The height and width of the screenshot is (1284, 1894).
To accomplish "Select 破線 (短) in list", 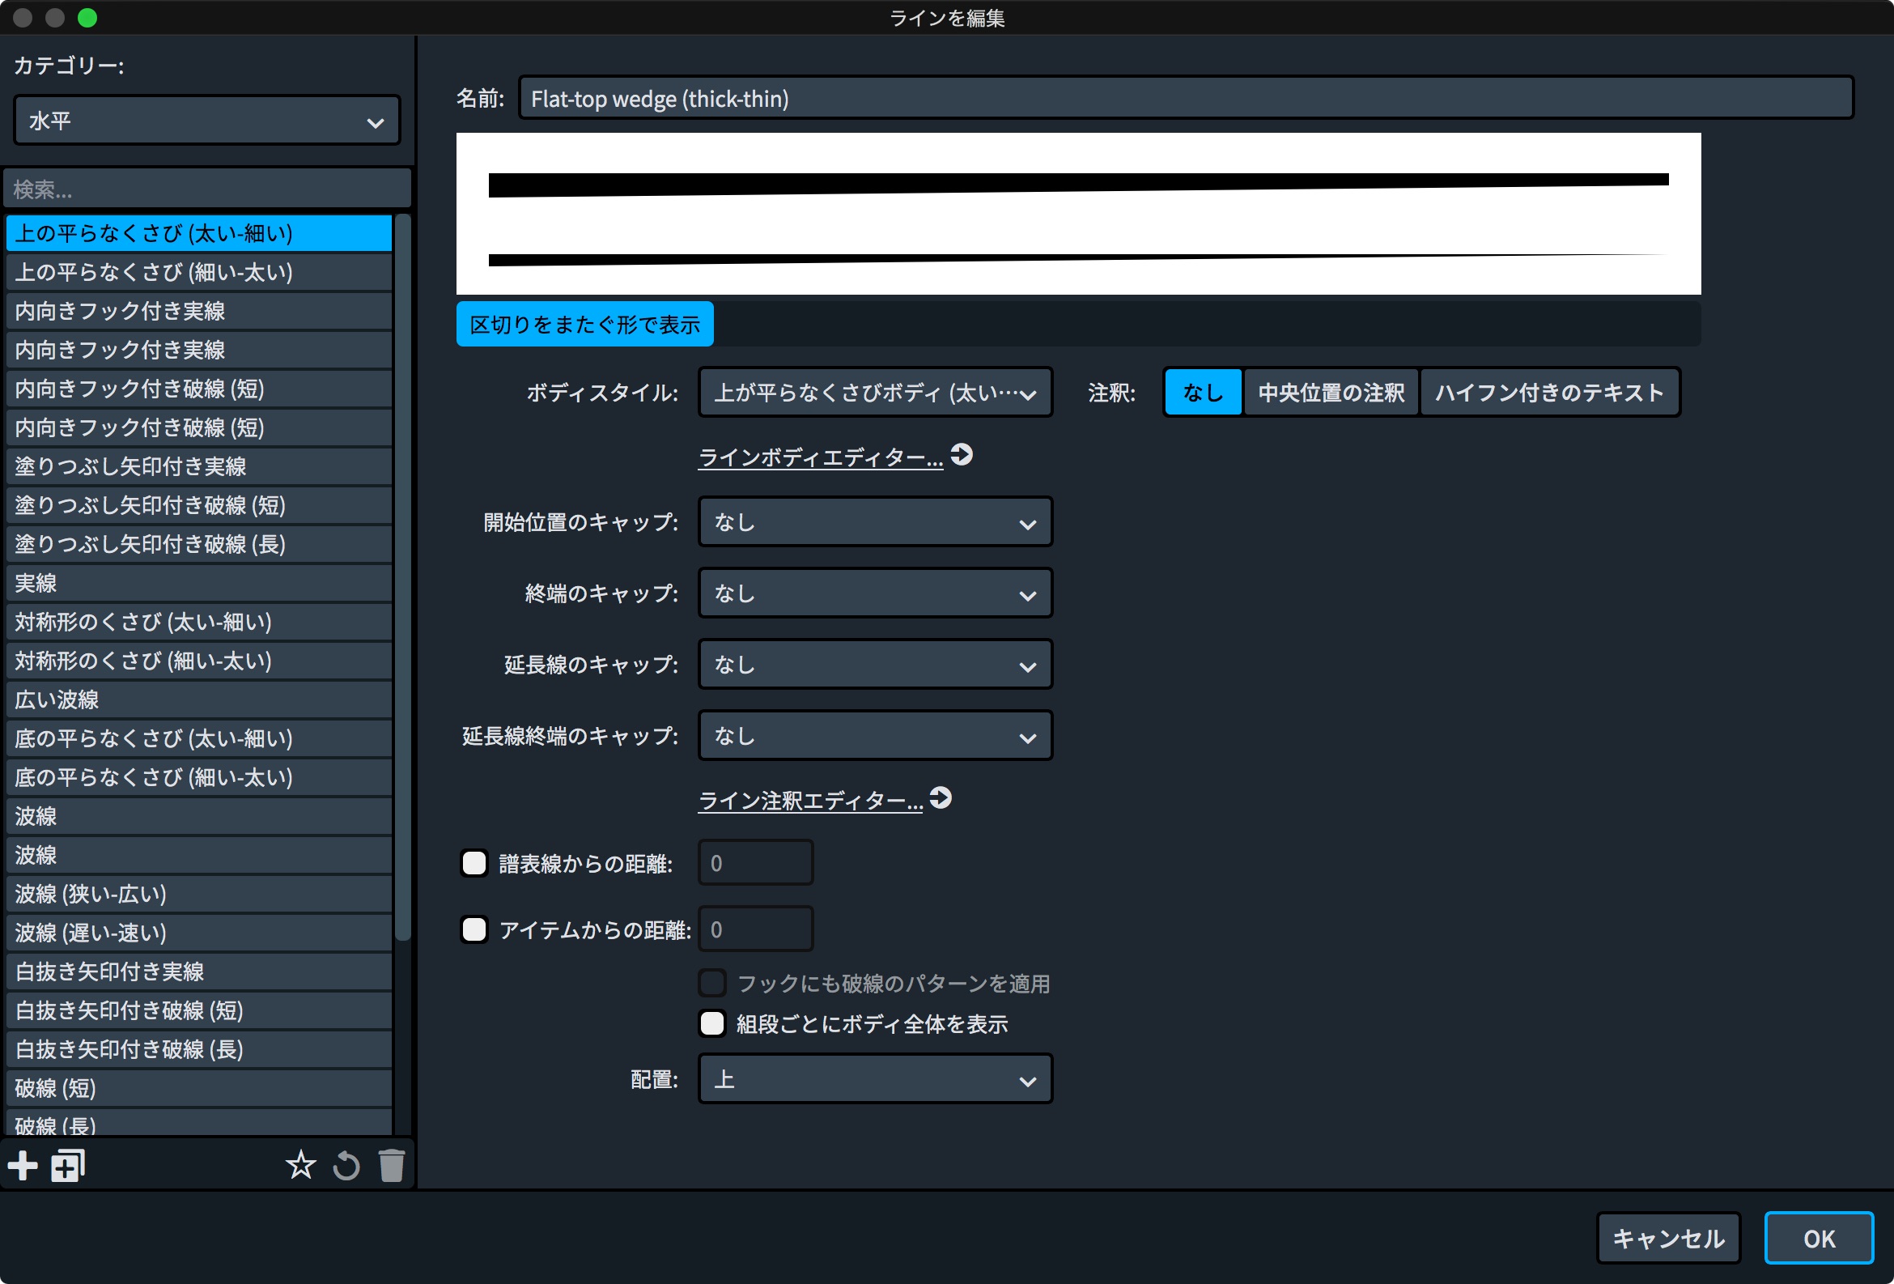I will tap(199, 1088).
